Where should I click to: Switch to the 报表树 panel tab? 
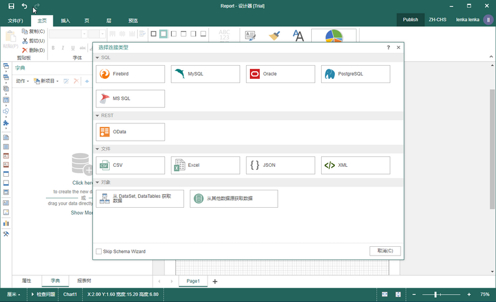click(x=84, y=281)
